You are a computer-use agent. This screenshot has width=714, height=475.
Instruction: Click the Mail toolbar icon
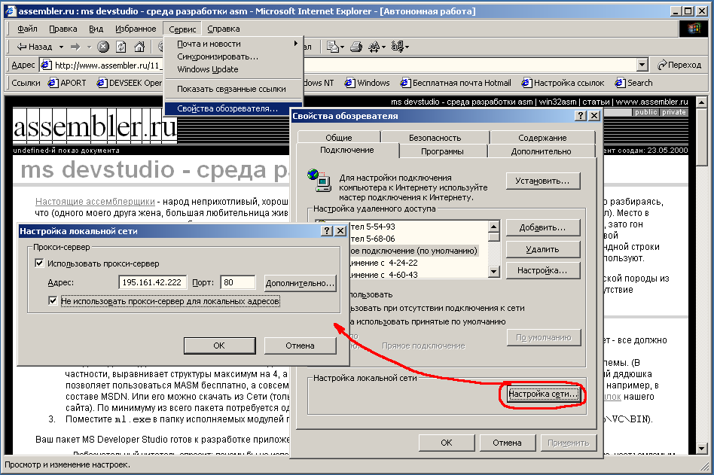coord(332,47)
